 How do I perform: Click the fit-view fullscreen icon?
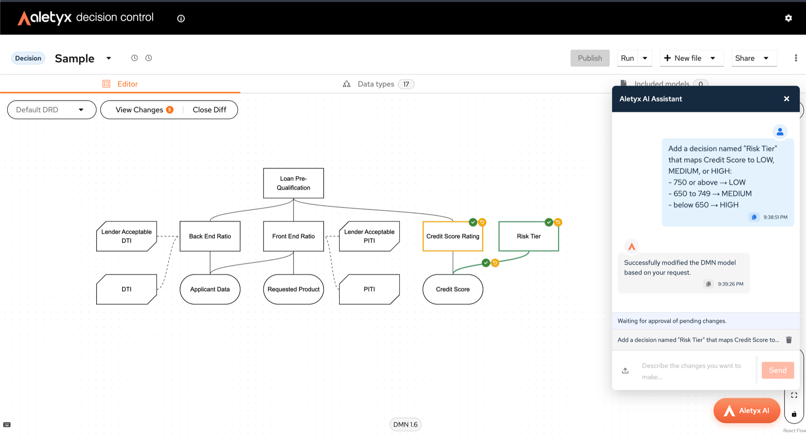tap(794, 395)
